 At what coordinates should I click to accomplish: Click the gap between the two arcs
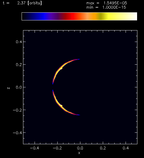click(53, 87)
